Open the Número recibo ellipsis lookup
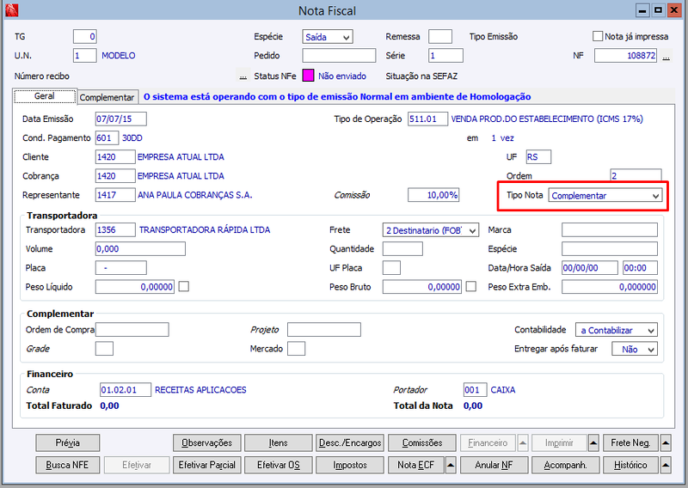Image resolution: width=688 pixels, height=488 pixels. pos(243,76)
